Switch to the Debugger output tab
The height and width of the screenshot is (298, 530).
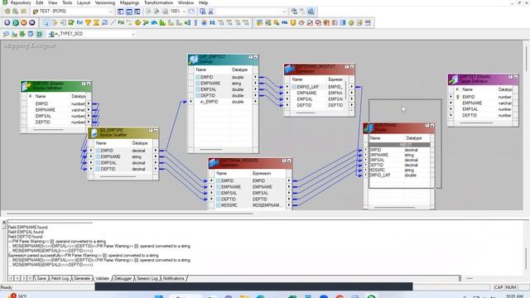click(x=123, y=278)
